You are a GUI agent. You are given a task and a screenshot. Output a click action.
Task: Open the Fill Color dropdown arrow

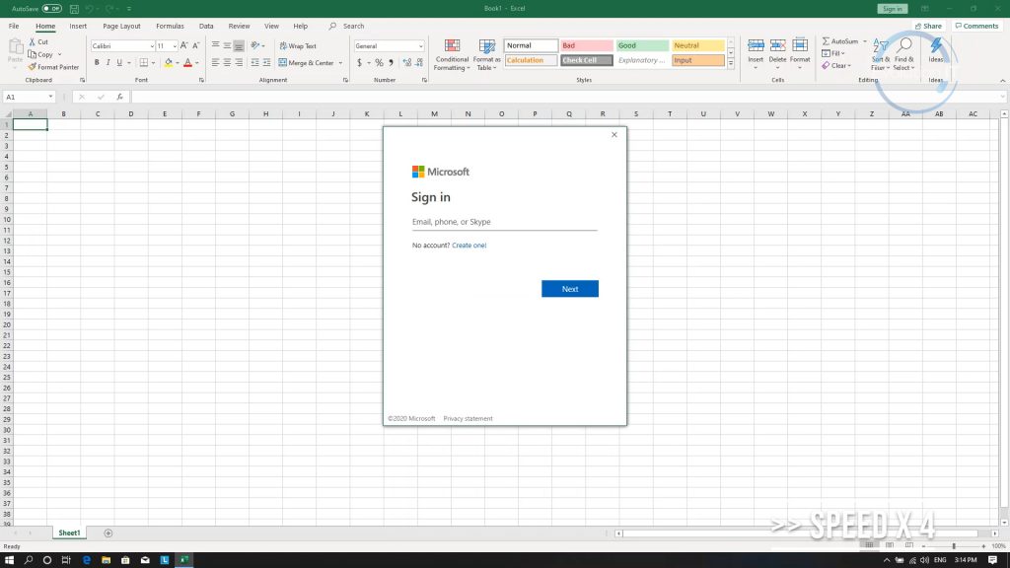[178, 63]
